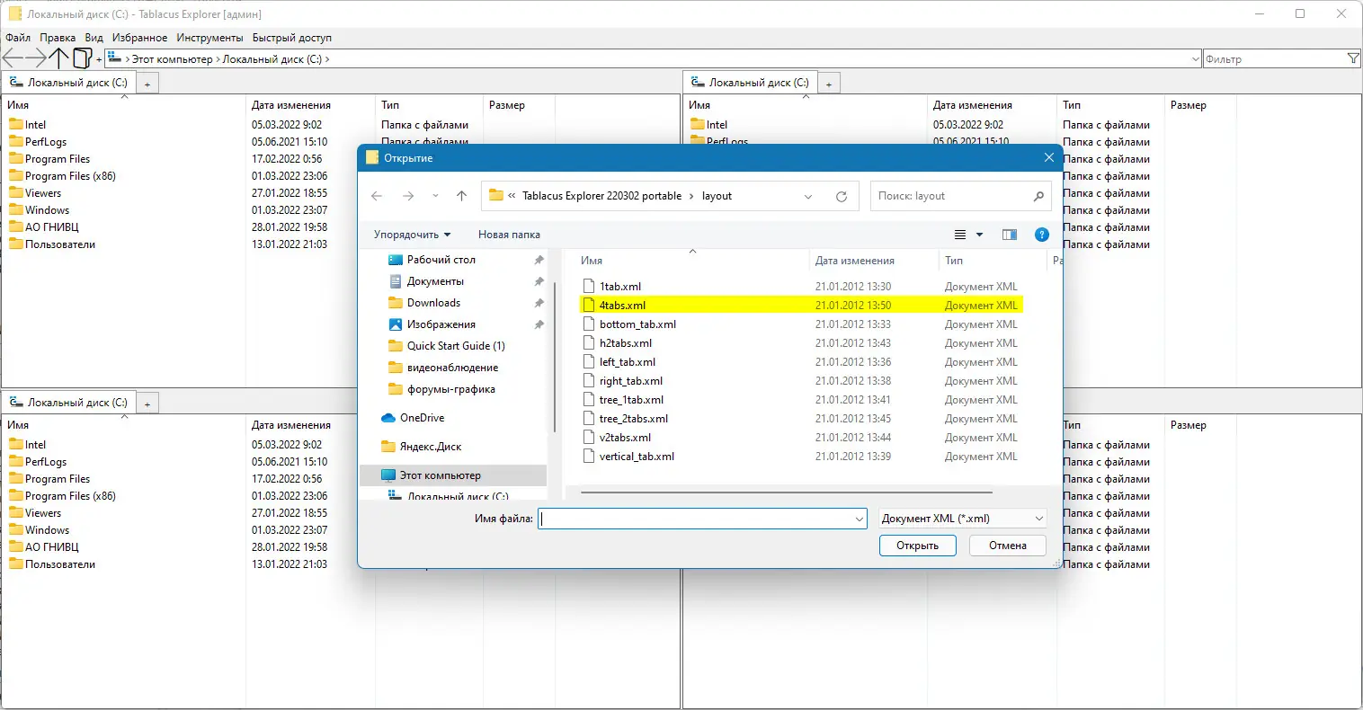
Task: Click the OneDrive cloud icon in the sidebar
Action: coord(388,418)
